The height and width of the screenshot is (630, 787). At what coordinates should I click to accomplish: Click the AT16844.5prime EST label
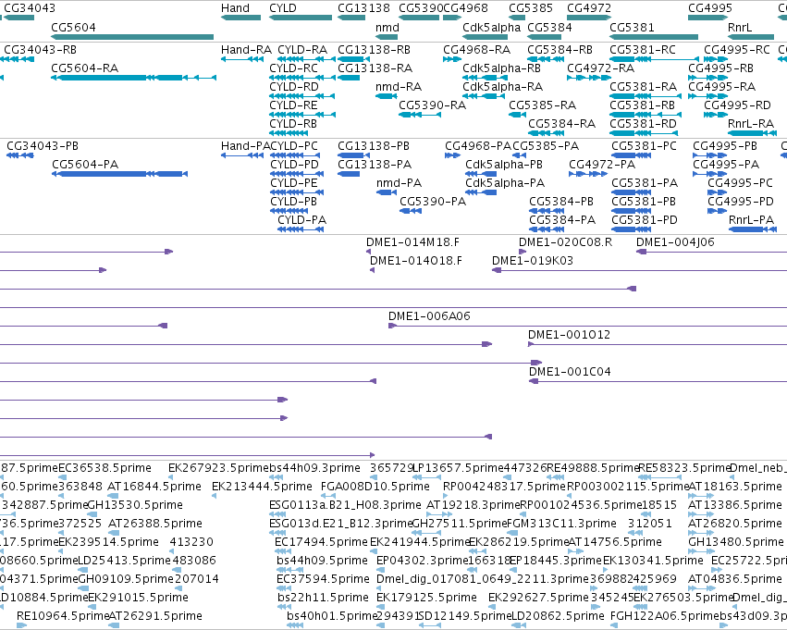154,487
